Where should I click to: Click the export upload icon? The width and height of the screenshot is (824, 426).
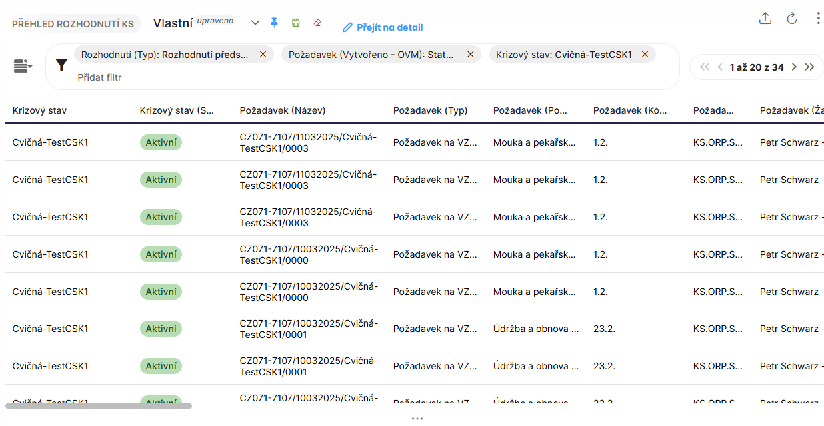click(765, 19)
